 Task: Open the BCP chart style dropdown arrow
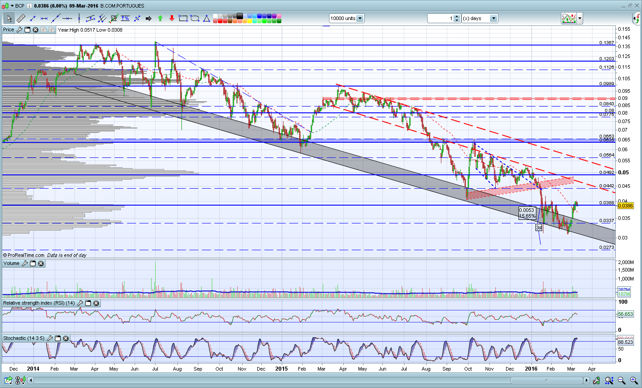(x=12, y=6)
